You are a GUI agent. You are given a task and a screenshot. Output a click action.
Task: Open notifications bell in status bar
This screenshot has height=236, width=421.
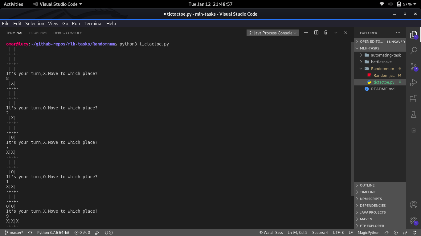coord(414,233)
